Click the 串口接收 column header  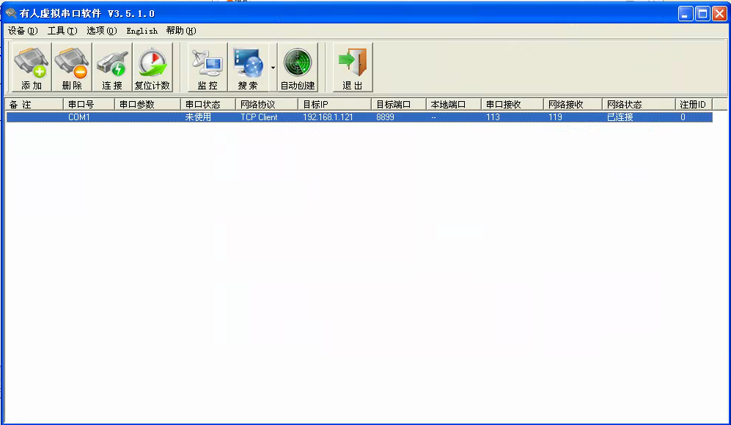[513, 104]
